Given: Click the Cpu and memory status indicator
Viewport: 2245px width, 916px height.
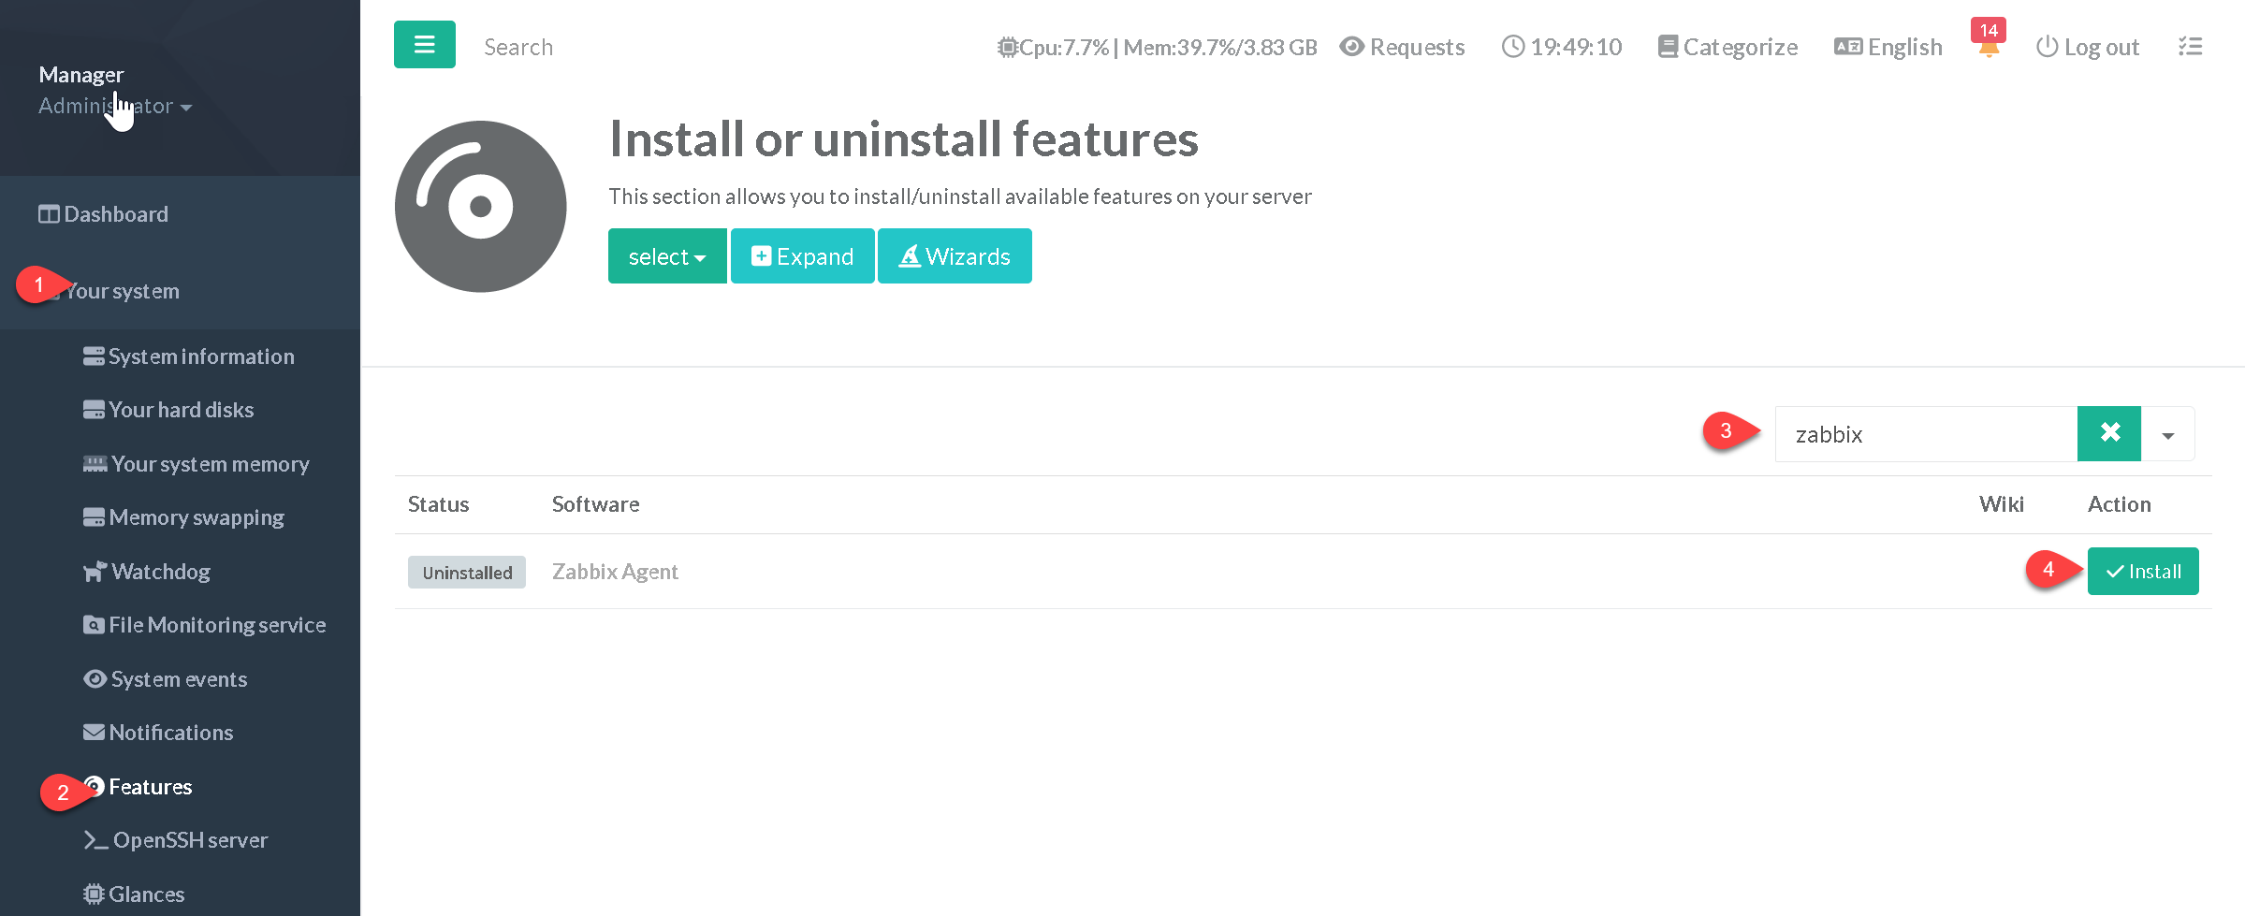Looking at the screenshot, I should (x=1158, y=47).
